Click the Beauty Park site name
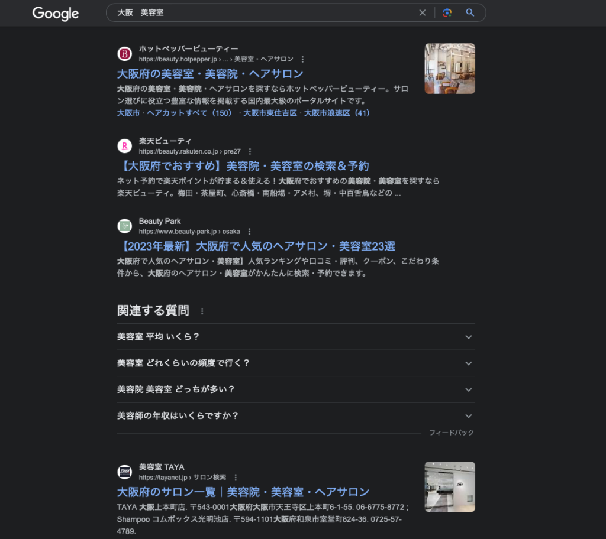The width and height of the screenshot is (606, 539). click(160, 221)
